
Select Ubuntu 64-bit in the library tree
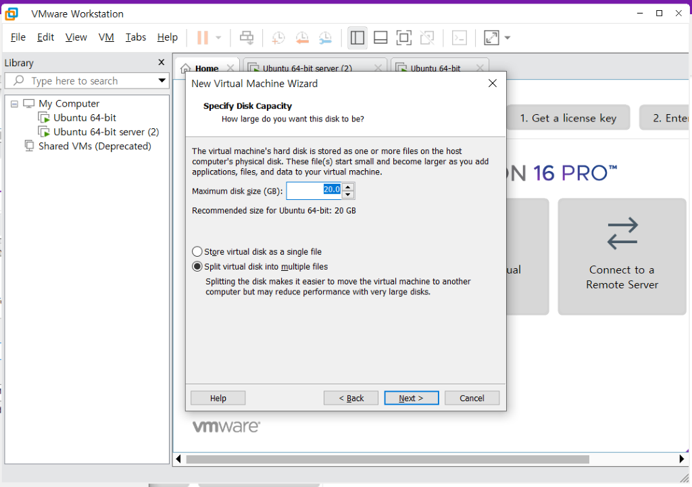(84, 118)
